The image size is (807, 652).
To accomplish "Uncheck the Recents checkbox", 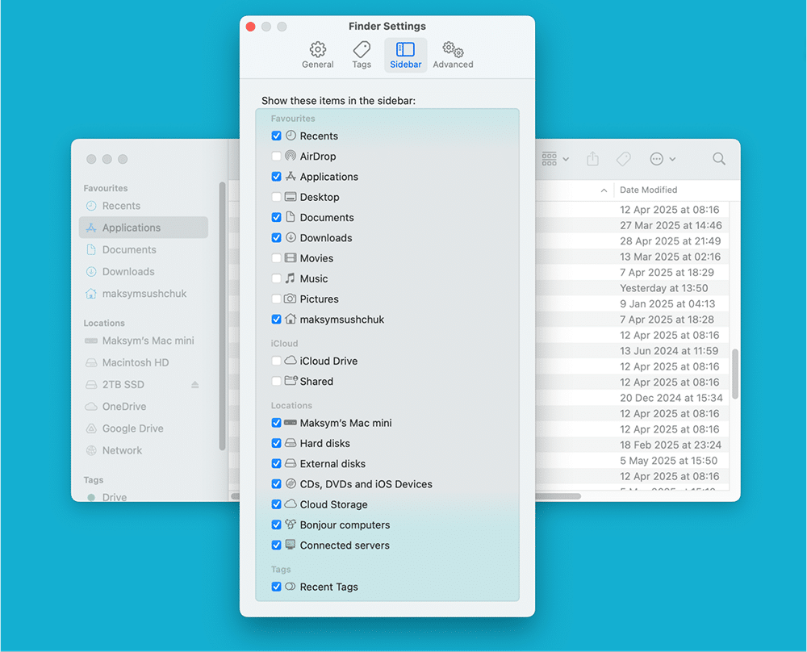I will (x=276, y=136).
